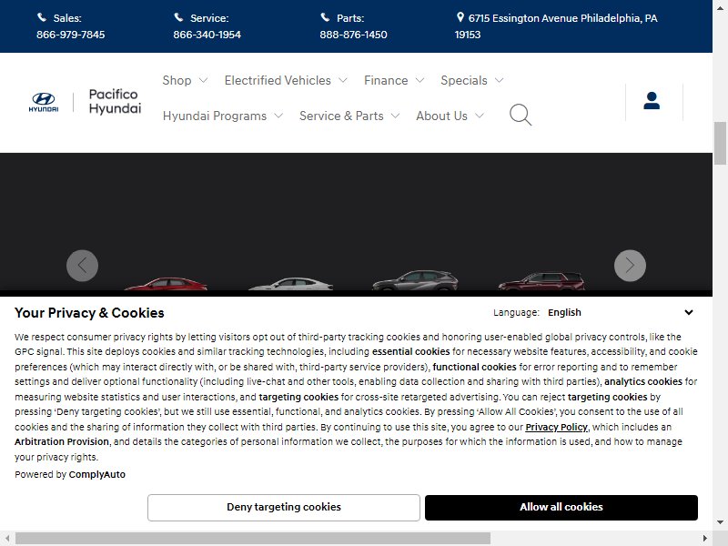Select the red sedan thumbnail

pos(167,284)
